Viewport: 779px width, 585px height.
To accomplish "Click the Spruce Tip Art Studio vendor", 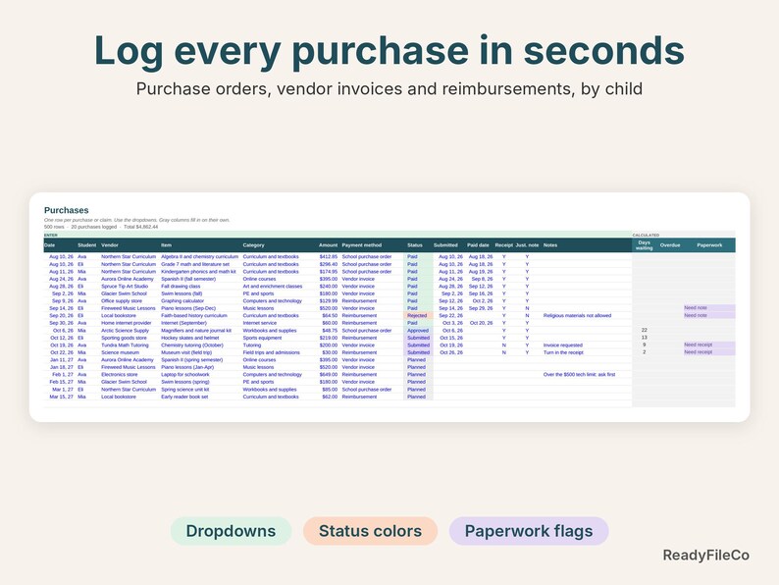I will 125,287.
